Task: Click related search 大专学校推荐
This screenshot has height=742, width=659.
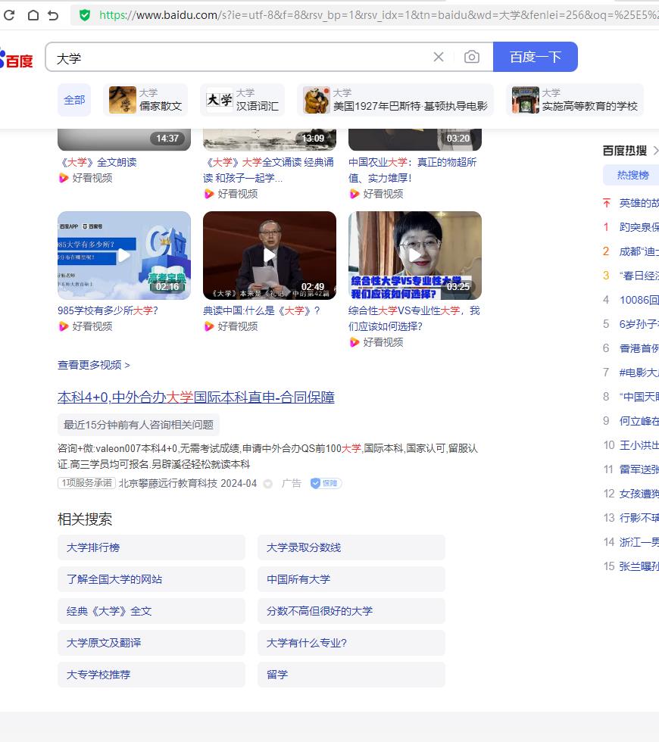Action: [x=151, y=675]
